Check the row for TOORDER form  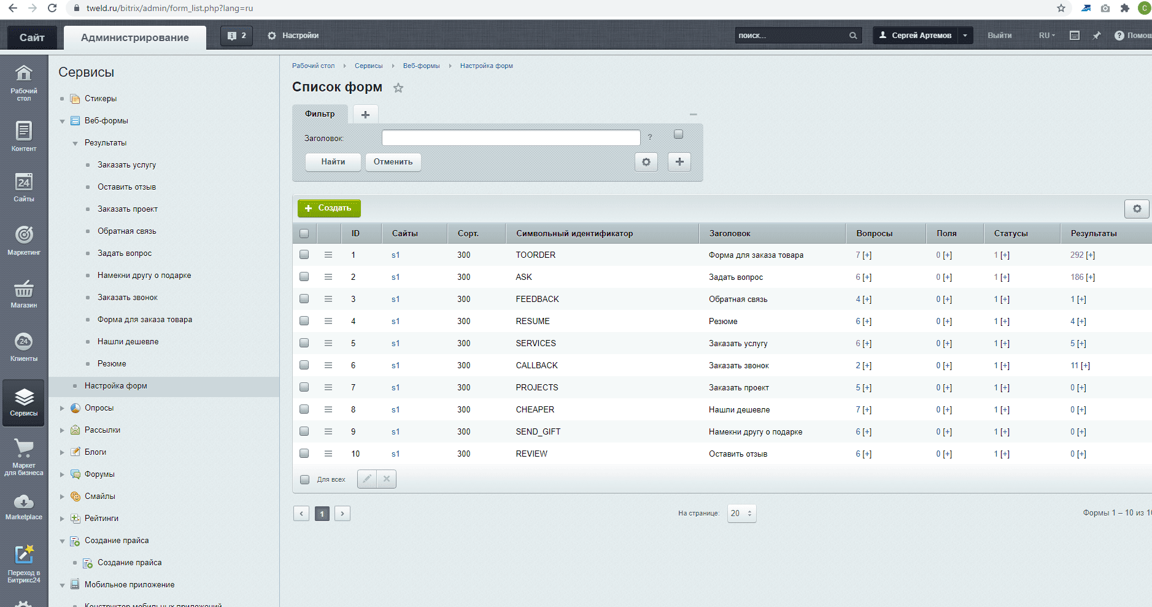point(304,255)
